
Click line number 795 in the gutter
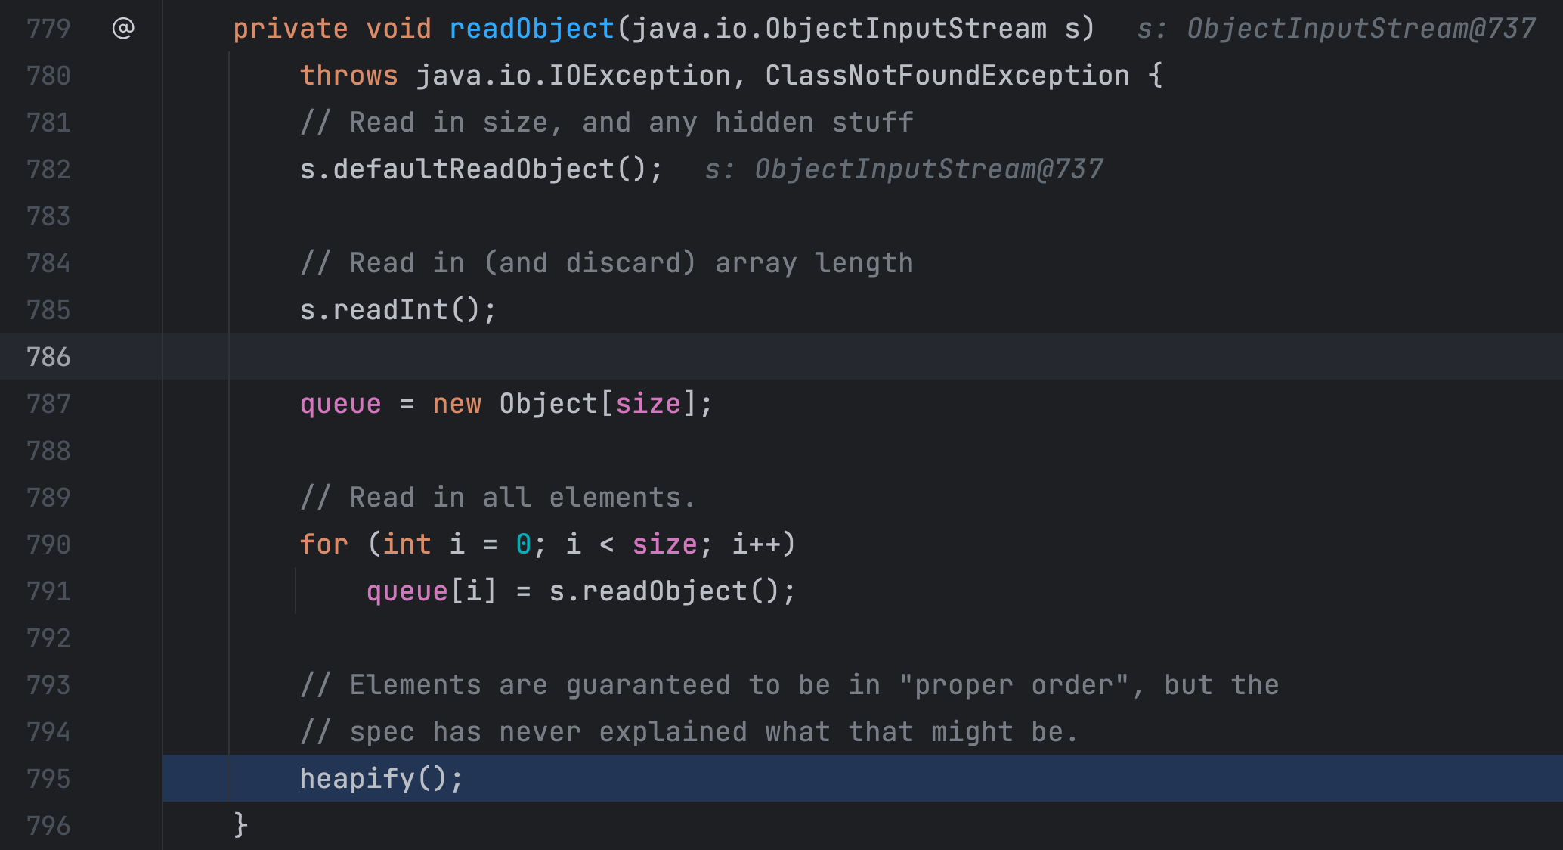[x=48, y=779]
